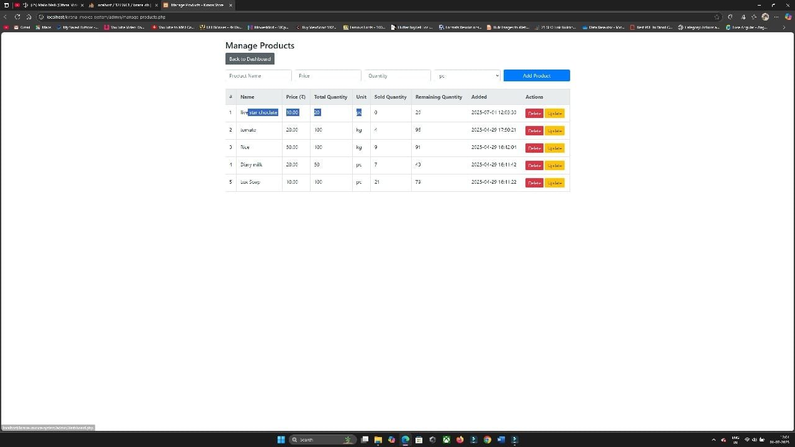This screenshot has width=795, height=447.
Task: Open the browser profile avatar
Action: click(x=765, y=17)
